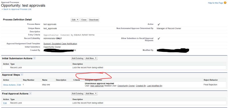Click info icon beside Approval Steps

(x=22, y=75)
